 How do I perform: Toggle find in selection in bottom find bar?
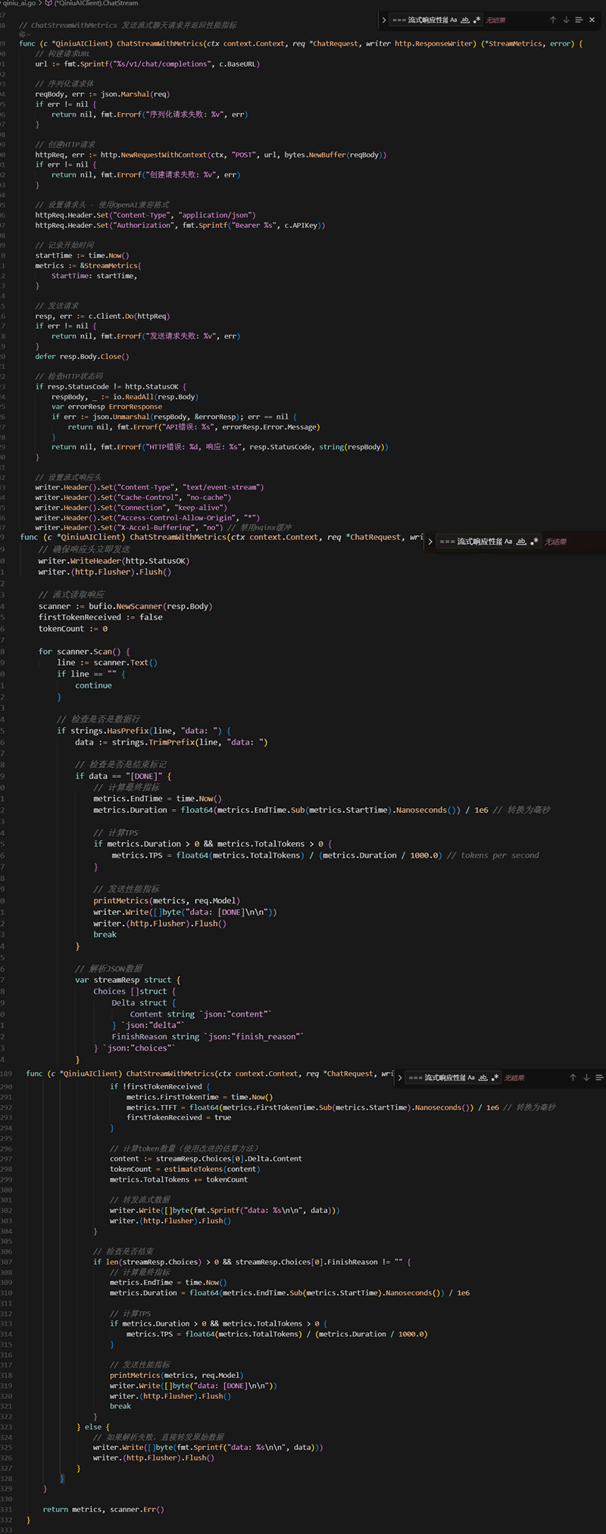pyautogui.click(x=599, y=1077)
